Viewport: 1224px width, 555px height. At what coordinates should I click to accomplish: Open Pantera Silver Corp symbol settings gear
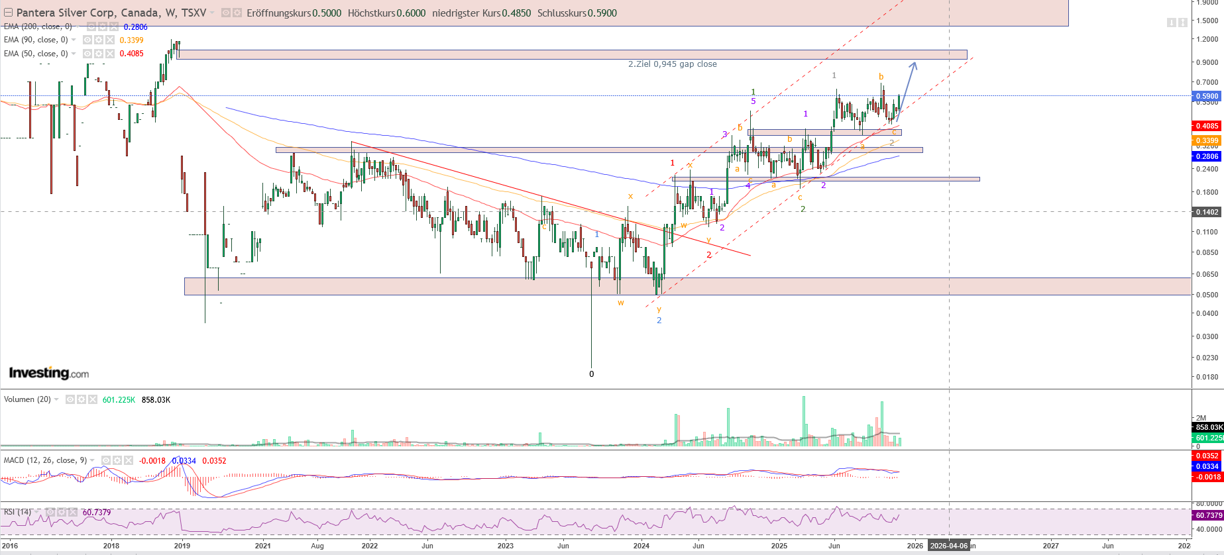[x=237, y=13]
